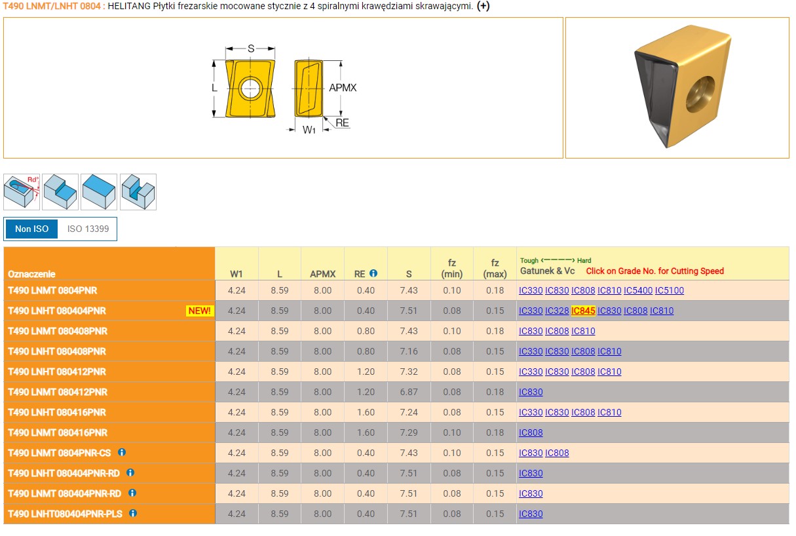The image size is (796, 536).
Task: Click the face milling application icon
Action: click(99, 192)
